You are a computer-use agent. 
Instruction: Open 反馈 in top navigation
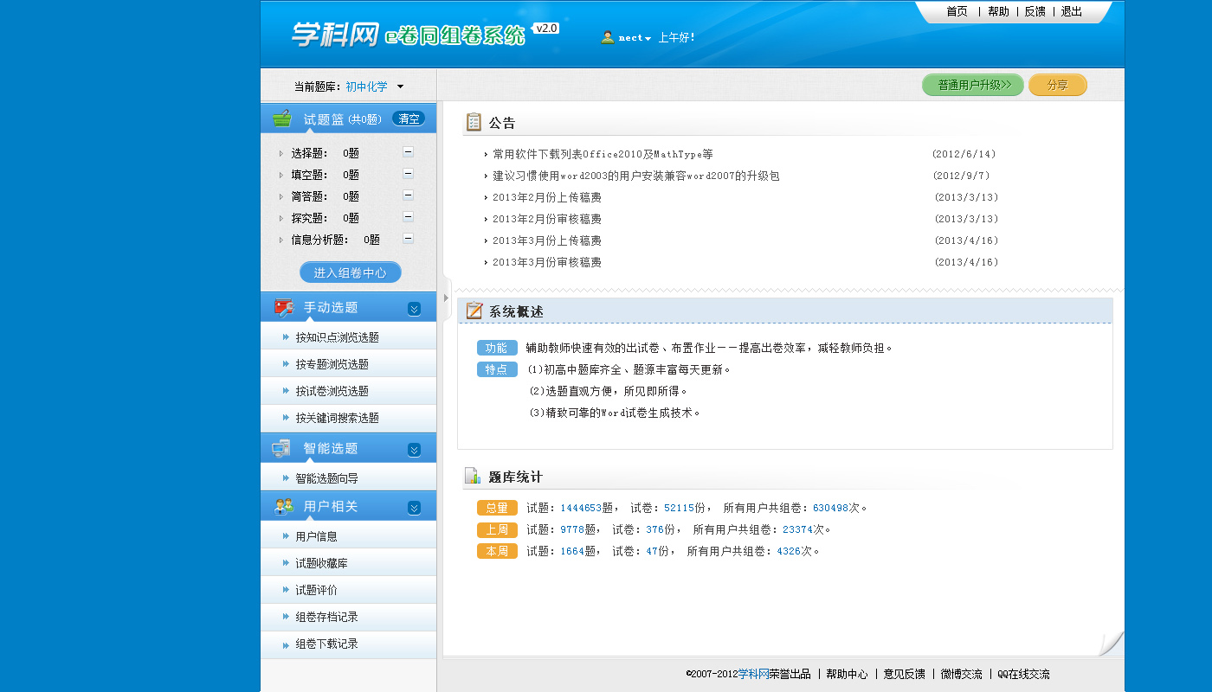(1035, 11)
